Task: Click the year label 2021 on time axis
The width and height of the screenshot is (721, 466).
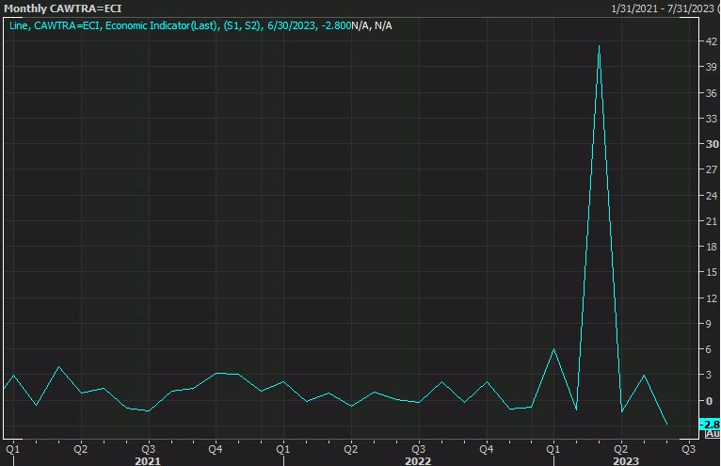Action: pyautogui.click(x=148, y=460)
